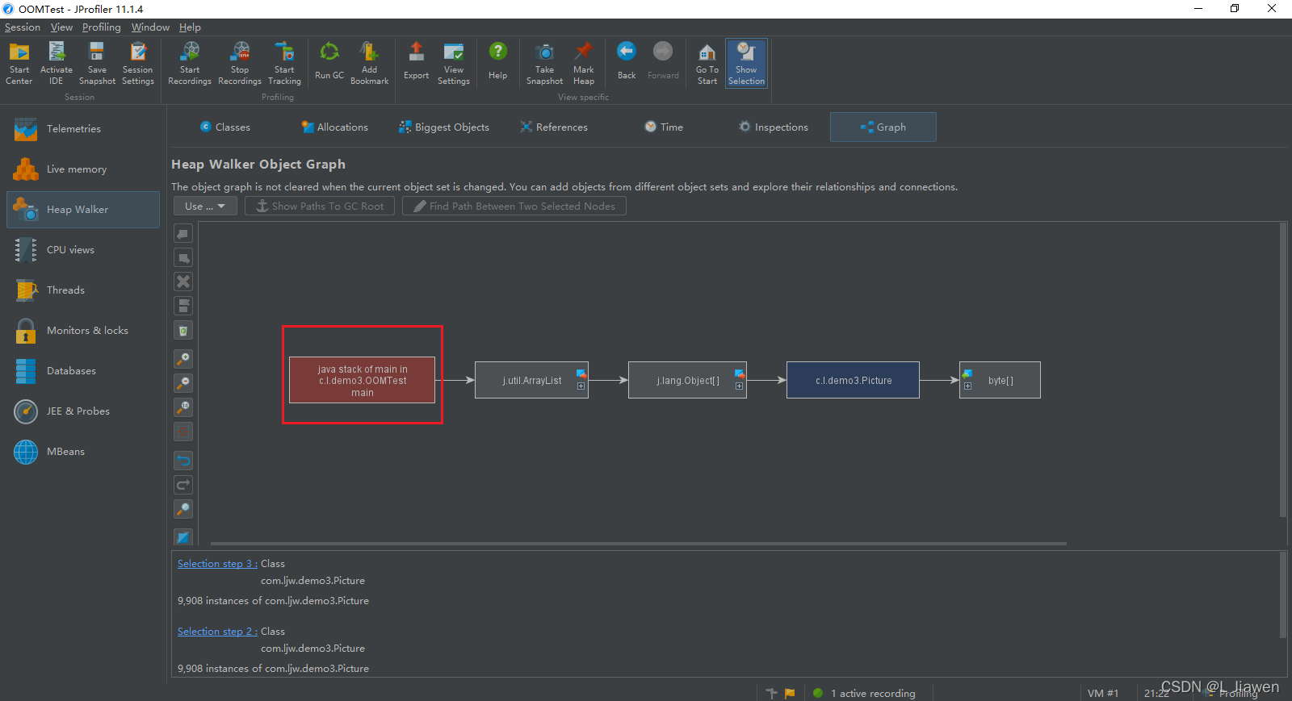Click Stop Recordings icon
The image size is (1292, 701).
tap(240, 63)
